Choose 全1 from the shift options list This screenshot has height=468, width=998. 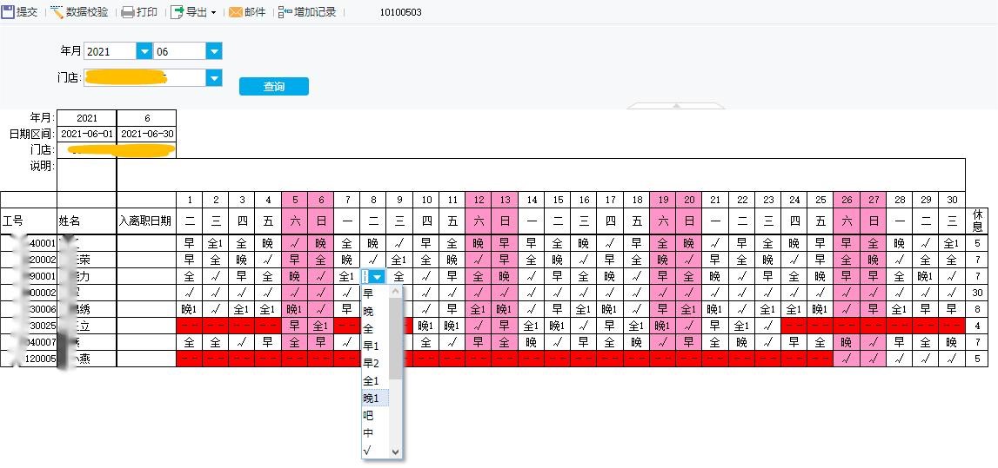click(370, 380)
